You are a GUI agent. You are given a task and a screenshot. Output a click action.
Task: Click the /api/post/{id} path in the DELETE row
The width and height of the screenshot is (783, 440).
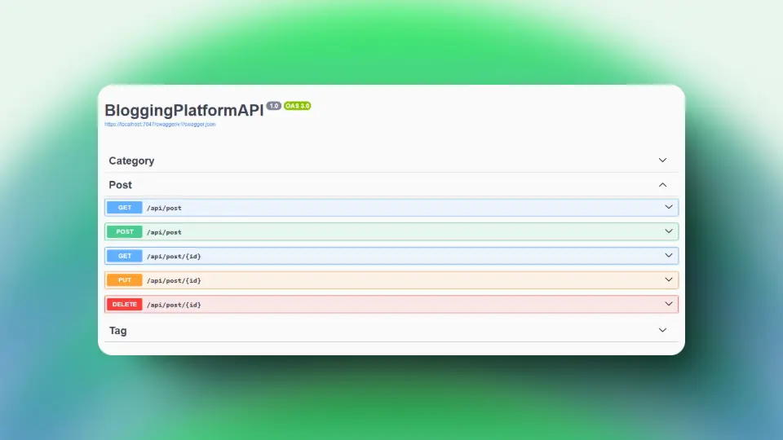(x=174, y=305)
